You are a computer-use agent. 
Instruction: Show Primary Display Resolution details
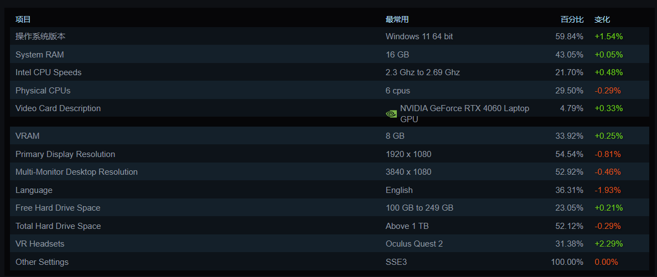click(65, 154)
